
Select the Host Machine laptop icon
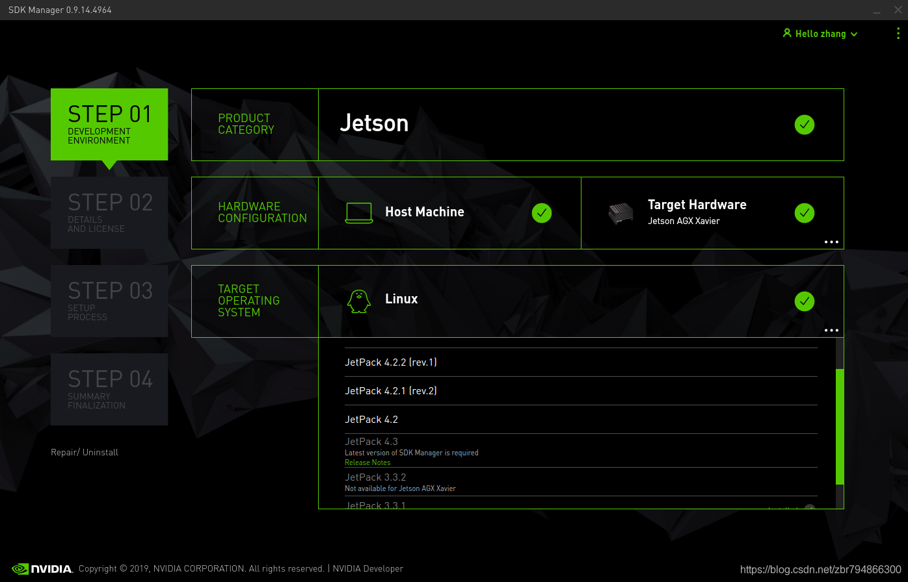pos(358,213)
